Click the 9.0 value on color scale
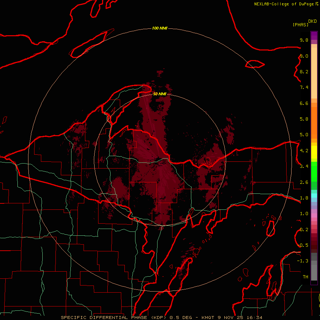 tap(304, 56)
